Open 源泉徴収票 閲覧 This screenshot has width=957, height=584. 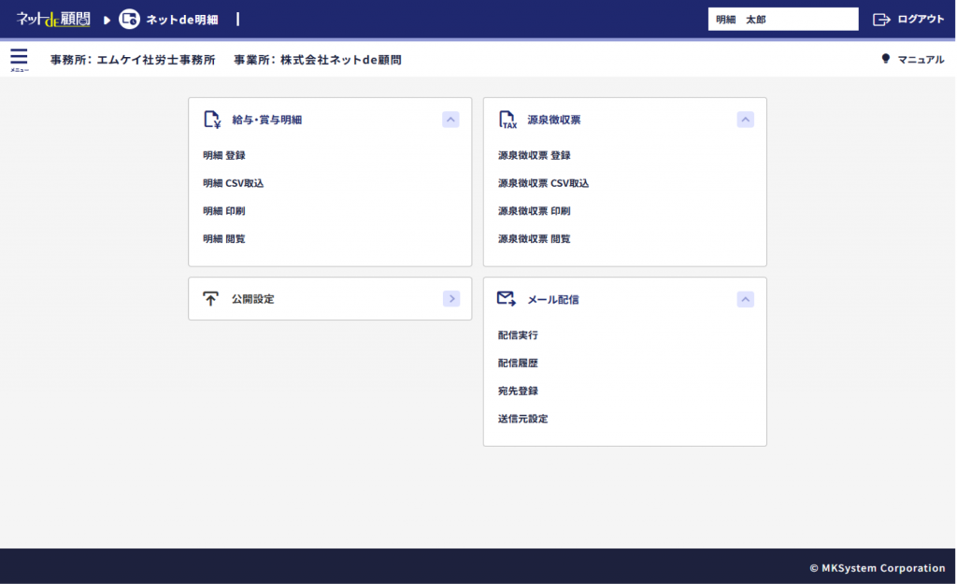click(x=534, y=238)
